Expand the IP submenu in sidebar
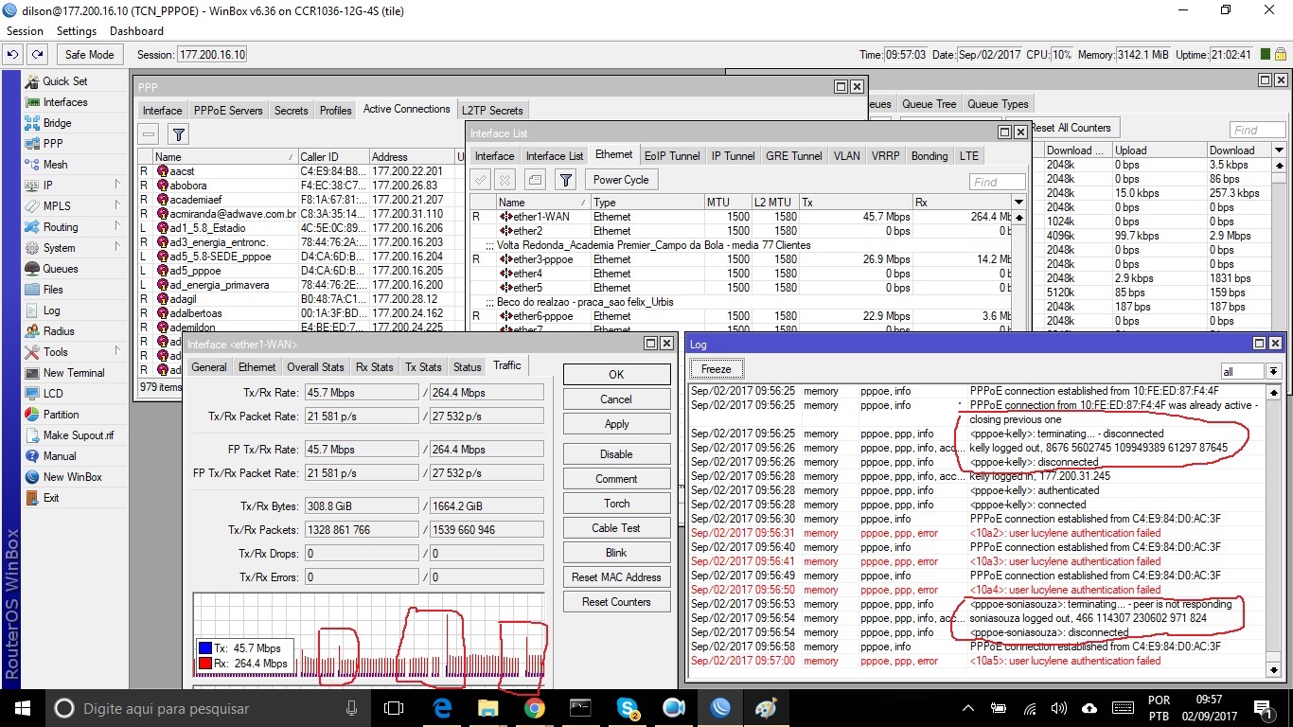 click(x=116, y=186)
